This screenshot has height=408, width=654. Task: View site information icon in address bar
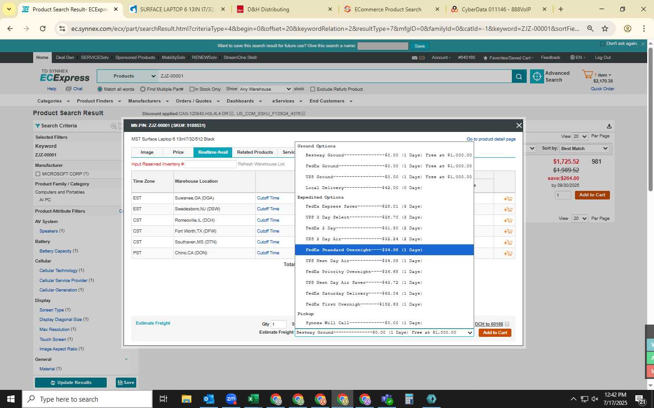click(62, 29)
